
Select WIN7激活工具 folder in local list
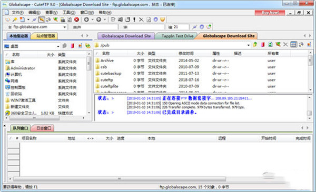pos(23,100)
